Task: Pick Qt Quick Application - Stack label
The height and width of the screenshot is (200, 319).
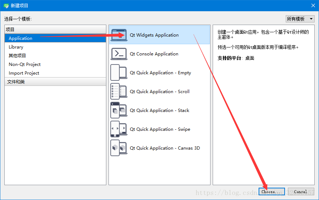Action: click(159, 110)
